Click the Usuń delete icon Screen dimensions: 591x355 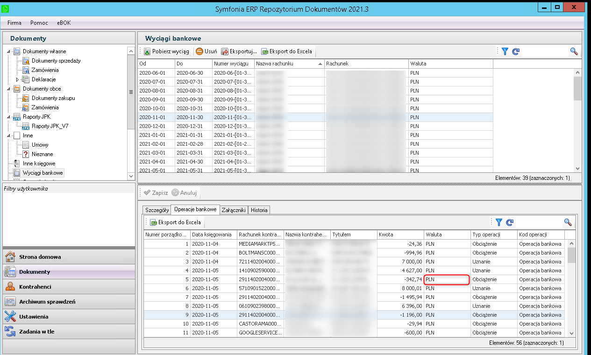click(x=199, y=51)
